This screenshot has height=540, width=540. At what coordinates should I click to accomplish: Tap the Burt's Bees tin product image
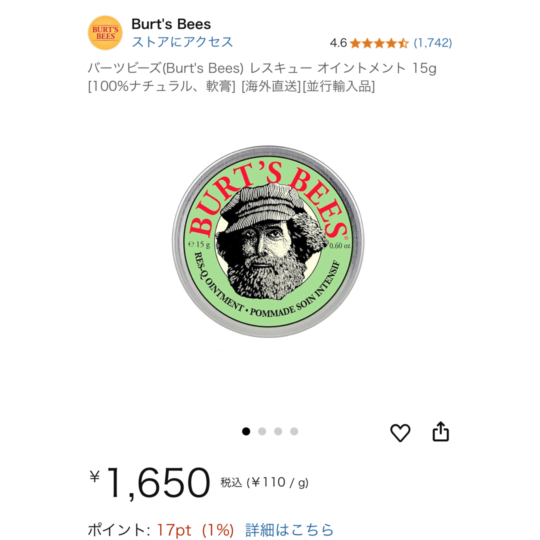click(268, 241)
